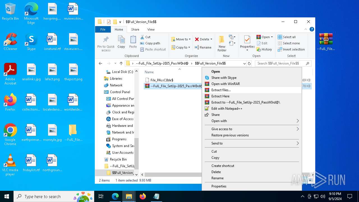Choose Restore previous versions
Image resolution: width=359 pixels, height=202 pixels.
(252, 135)
